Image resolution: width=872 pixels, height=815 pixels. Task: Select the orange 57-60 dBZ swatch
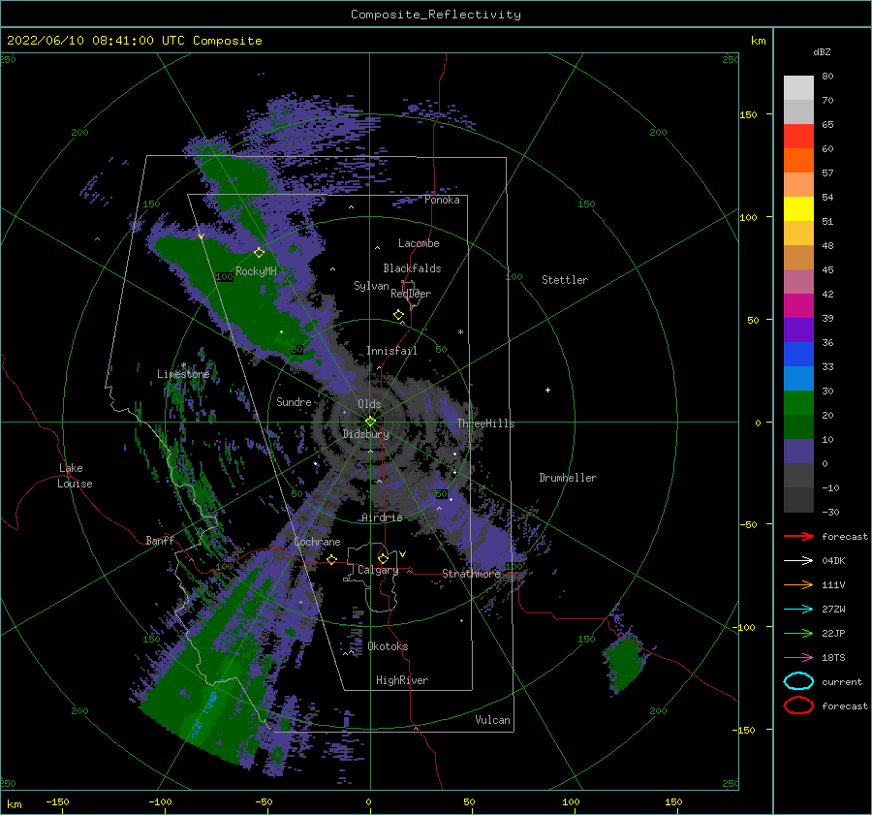[x=798, y=160]
